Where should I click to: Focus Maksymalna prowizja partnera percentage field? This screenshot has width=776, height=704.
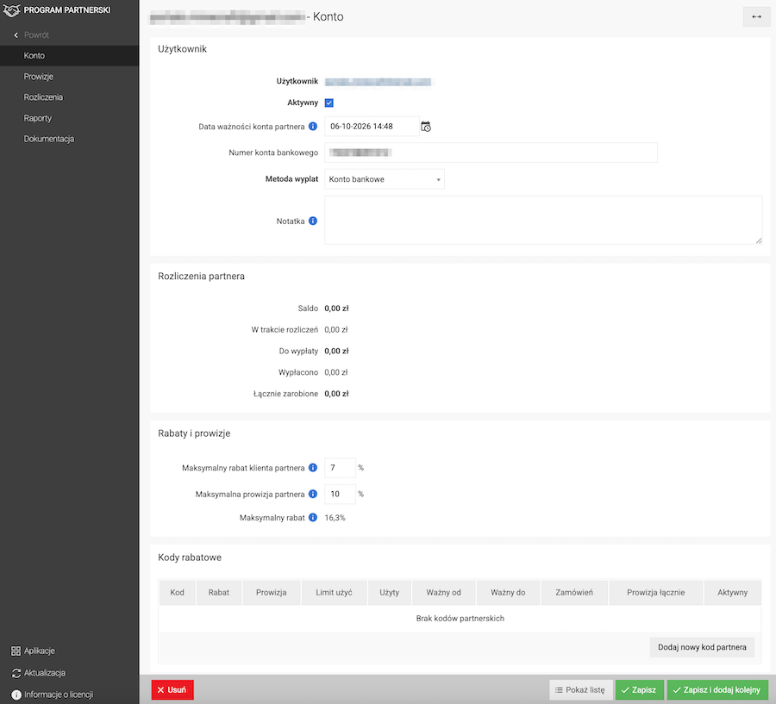click(340, 494)
